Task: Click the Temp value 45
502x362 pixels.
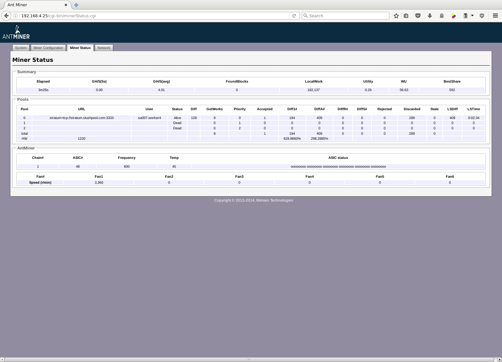Action: pyautogui.click(x=174, y=166)
